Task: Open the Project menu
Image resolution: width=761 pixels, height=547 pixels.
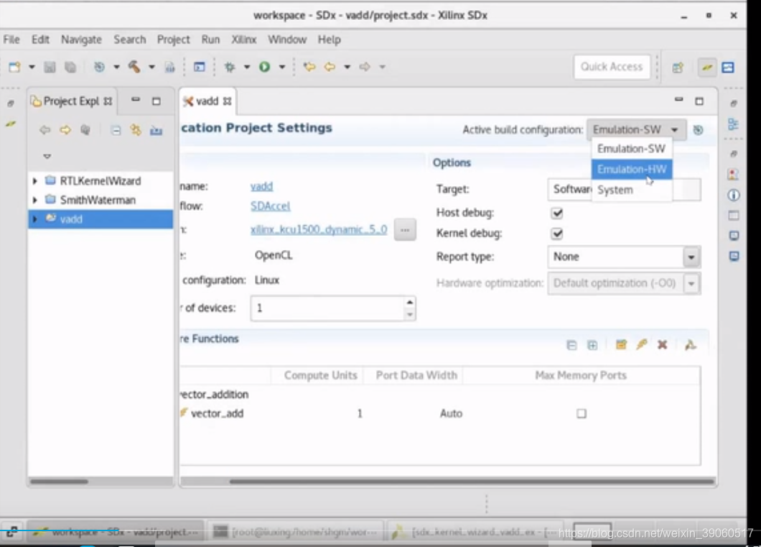Action: click(173, 40)
